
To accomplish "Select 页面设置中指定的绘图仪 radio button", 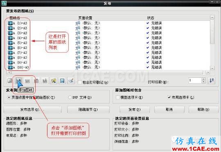I will (x=9, y=97).
